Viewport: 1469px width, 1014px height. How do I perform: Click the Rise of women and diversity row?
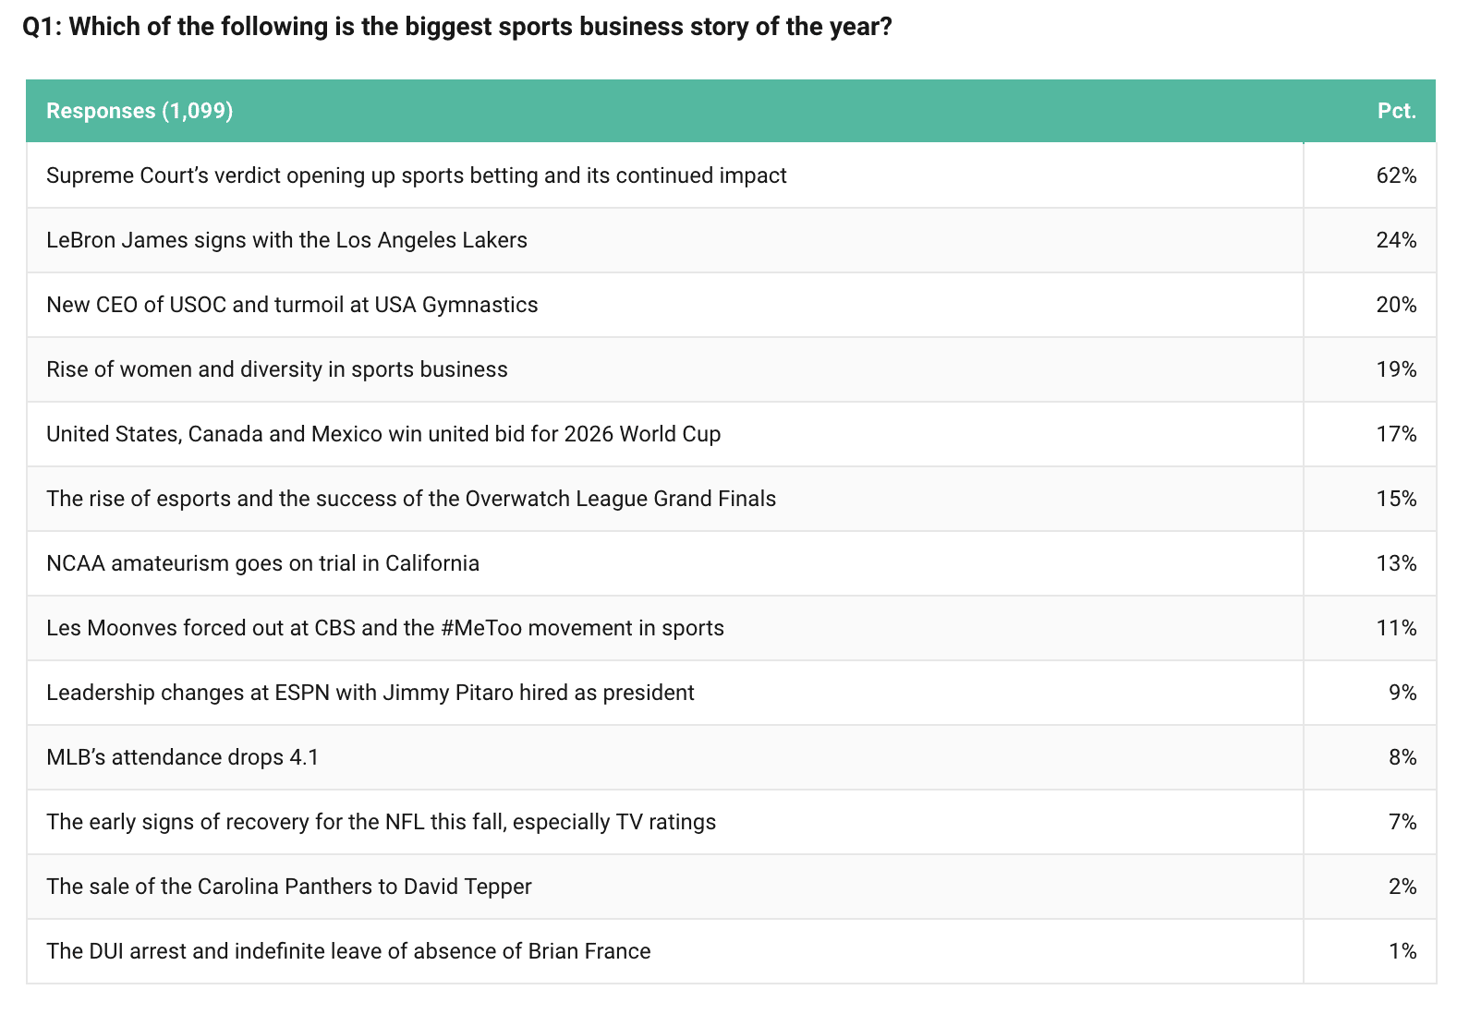277,369
